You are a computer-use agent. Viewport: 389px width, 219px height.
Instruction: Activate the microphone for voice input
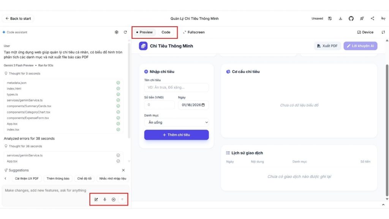tap(104, 199)
